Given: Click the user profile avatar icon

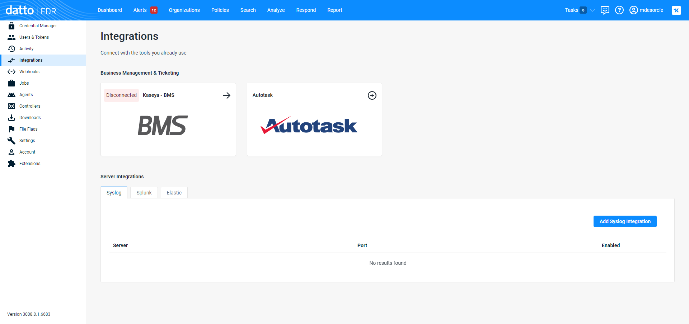Looking at the screenshot, I should (634, 10).
